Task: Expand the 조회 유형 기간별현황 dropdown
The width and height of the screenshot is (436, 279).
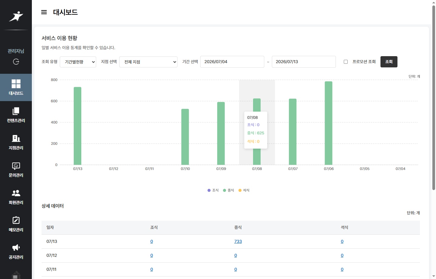Action: pyautogui.click(x=78, y=62)
